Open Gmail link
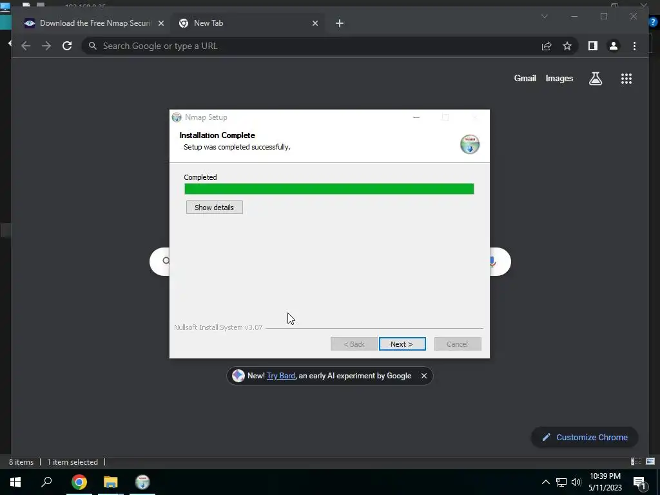This screenshot has height=495, width=660. 525,78
